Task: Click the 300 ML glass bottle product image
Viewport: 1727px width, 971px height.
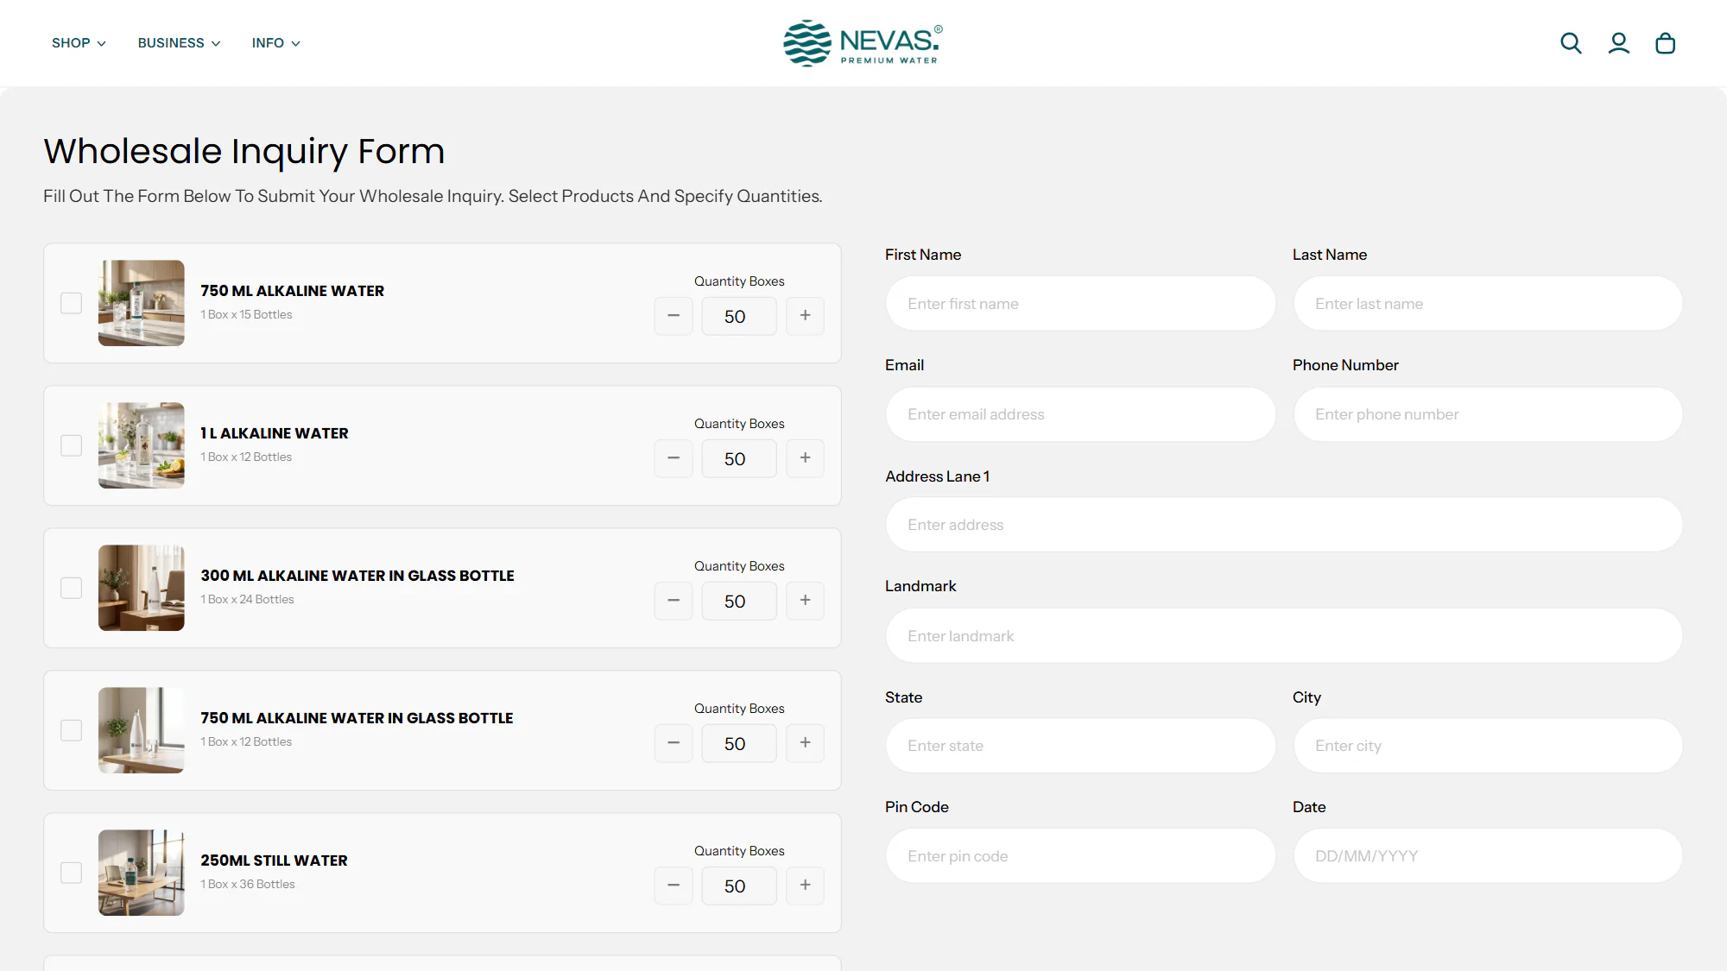Action: (x=142, y=588)
